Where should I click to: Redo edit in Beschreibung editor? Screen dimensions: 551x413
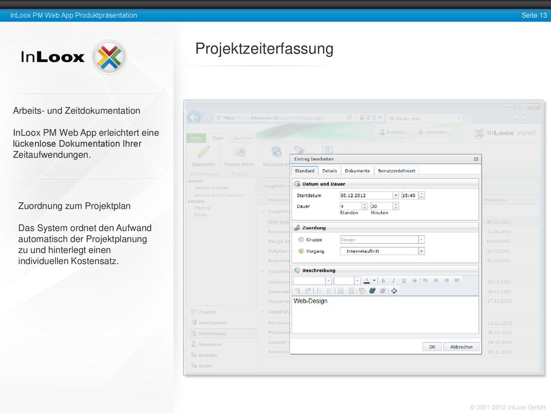click(308, 291)
